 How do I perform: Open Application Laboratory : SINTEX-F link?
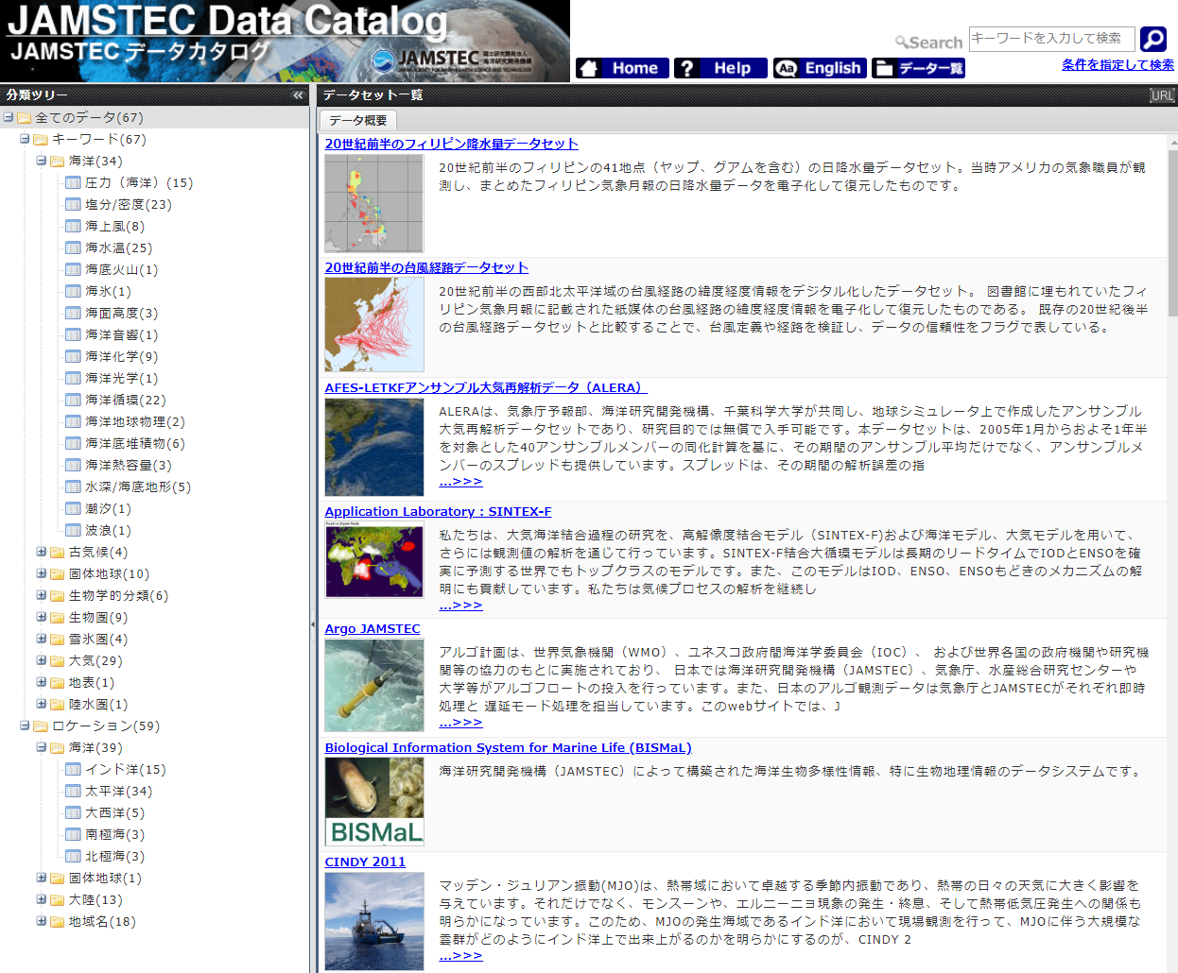[x=439, y=511]
